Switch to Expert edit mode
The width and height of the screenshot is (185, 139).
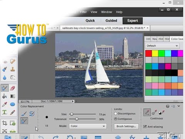(x=133, y=21)
